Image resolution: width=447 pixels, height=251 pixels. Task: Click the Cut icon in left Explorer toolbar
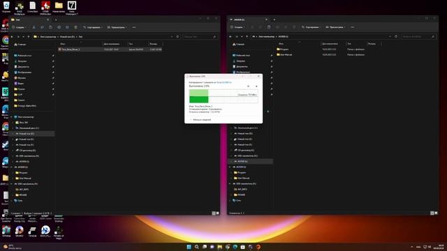coord(34,27)
